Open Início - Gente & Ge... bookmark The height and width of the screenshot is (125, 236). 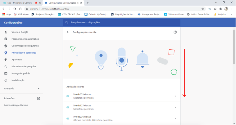coord(198,15)
